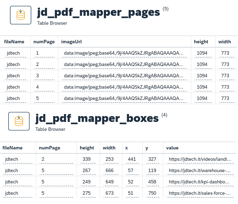238x204 pixels.
Task: Click the pages table numPage column header
Action: click(44, 42)
